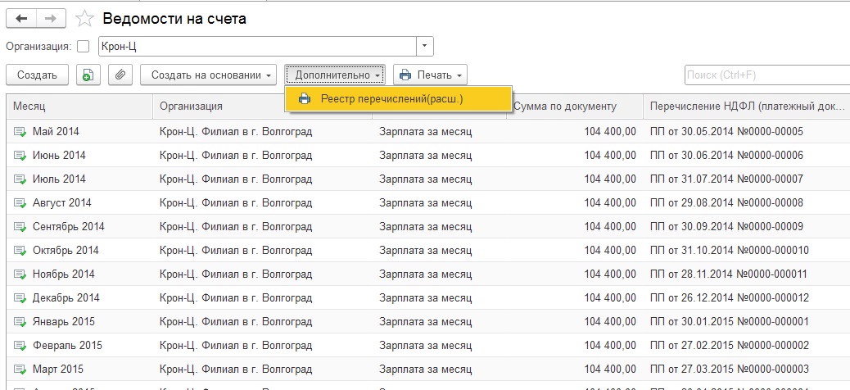The width and height of the screenshot is (850, 390).
Task: Click document icon in Январь 2015 row
Action: point(20,322)
